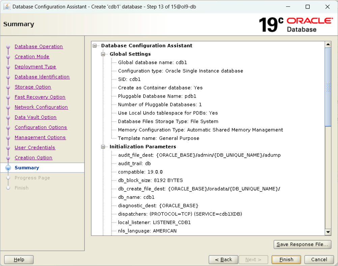Viewport: 338px width, 266px height.
Task: Go Back to the previous step
Action: tap(223, 260)
